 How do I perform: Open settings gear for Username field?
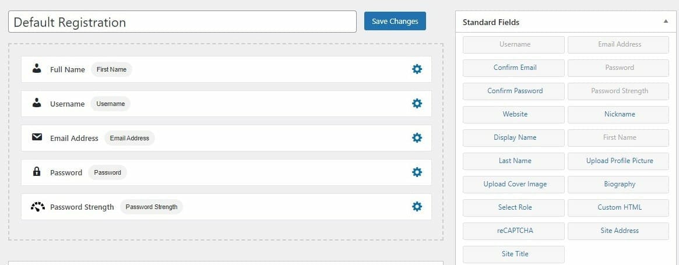click(417, 104)
